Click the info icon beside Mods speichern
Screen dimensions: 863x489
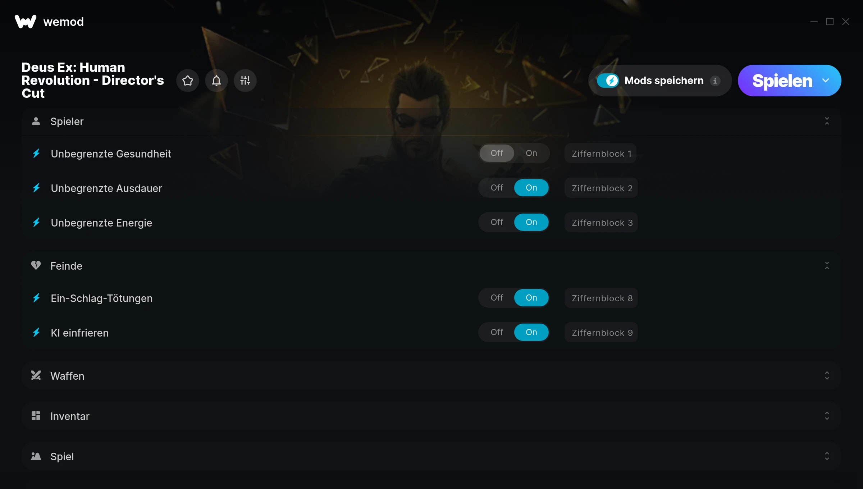pos(715,81)
